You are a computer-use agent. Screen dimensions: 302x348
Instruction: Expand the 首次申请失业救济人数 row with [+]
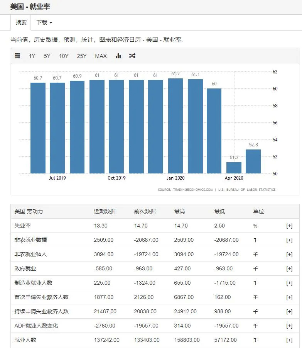[x=289, y=297]
